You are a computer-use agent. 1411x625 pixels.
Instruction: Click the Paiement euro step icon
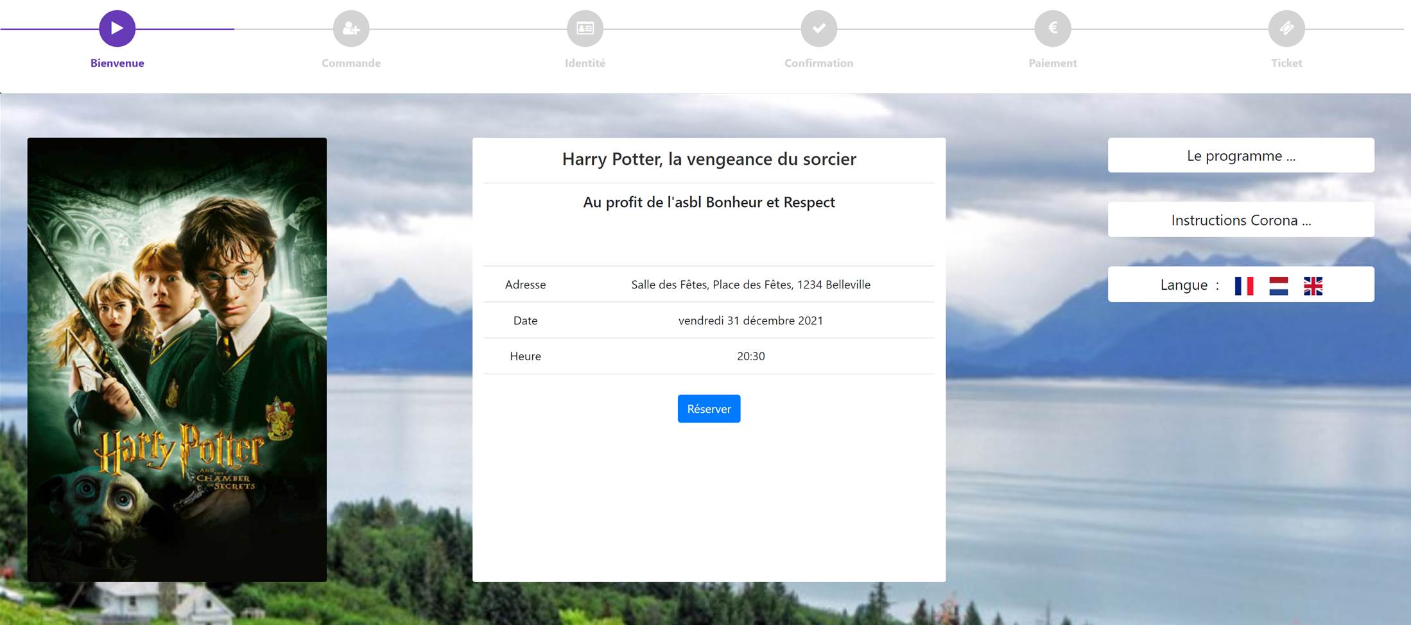click(1053, 28)
